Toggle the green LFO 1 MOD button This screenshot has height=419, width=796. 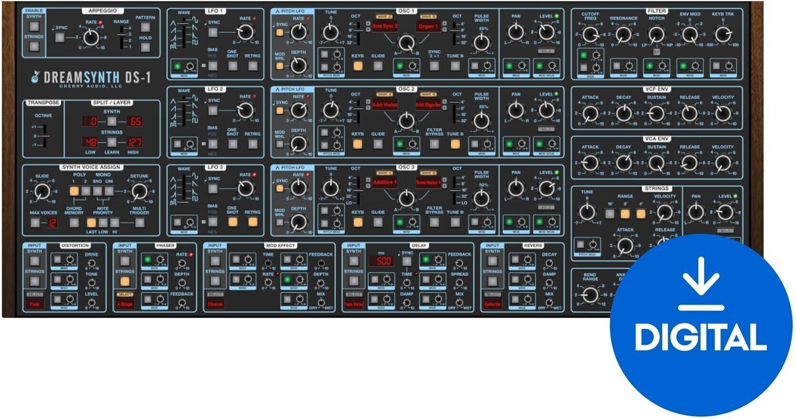[x=178, y=66]
